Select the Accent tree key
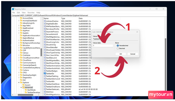The height and width of the screenshot is (101, 175). tap(27, 85)
